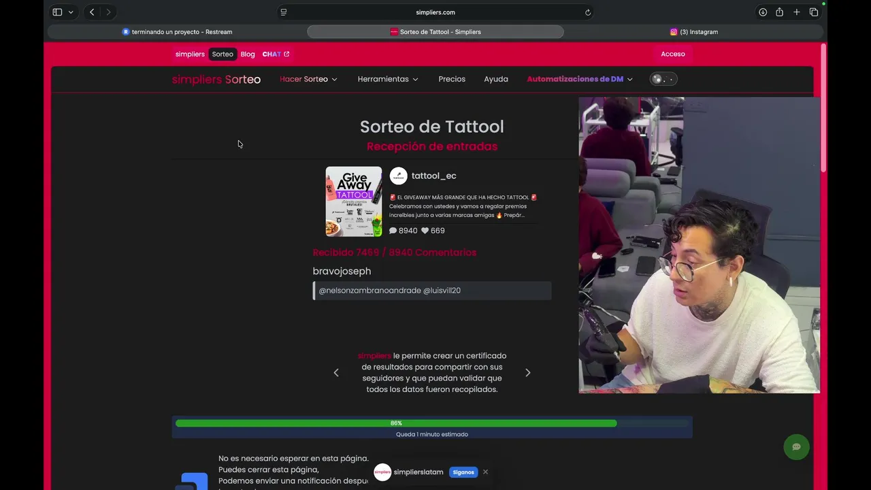Go back with the browser back arrow
The width and height of the screenshot is (871, 490).
(x=92, y=12)
